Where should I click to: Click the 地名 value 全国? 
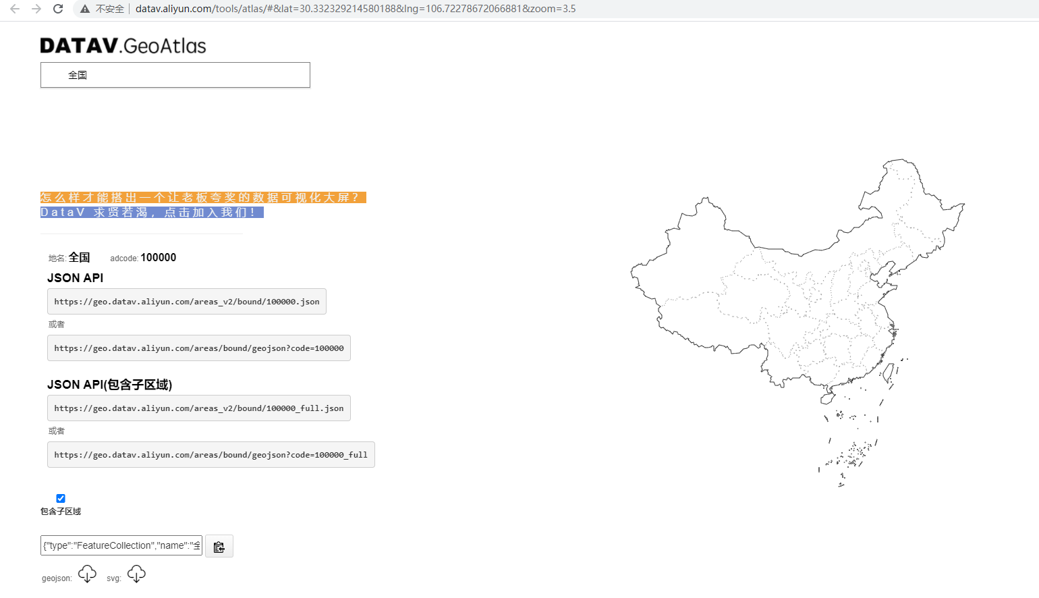[x=79, y=257]
